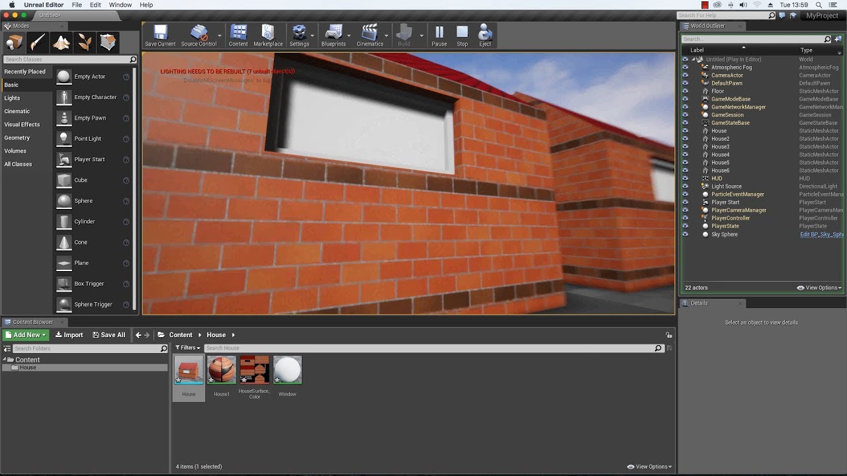Image resolution: width=847 pixels, height=476 pixels.
Task: Open the Help menu
Action: tap(146, 5)
